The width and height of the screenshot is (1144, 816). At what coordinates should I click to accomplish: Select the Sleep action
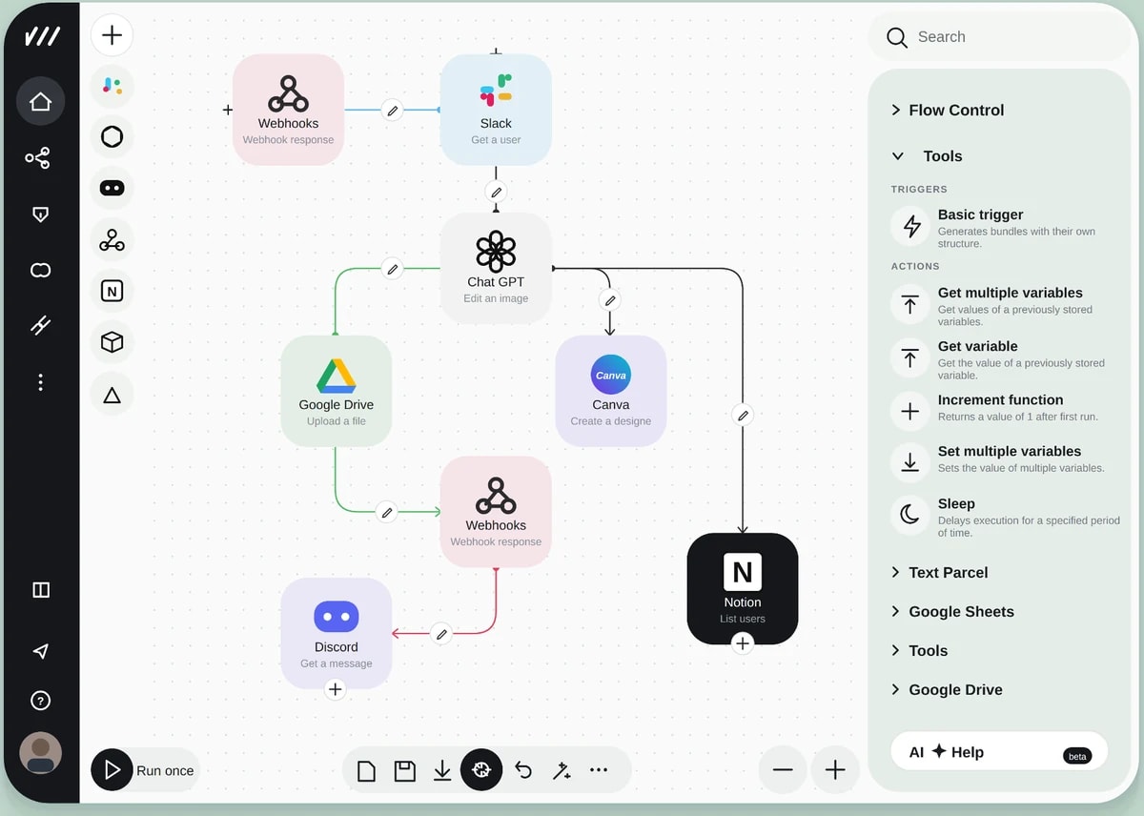pyautogui.click(x=1006, y=517)
